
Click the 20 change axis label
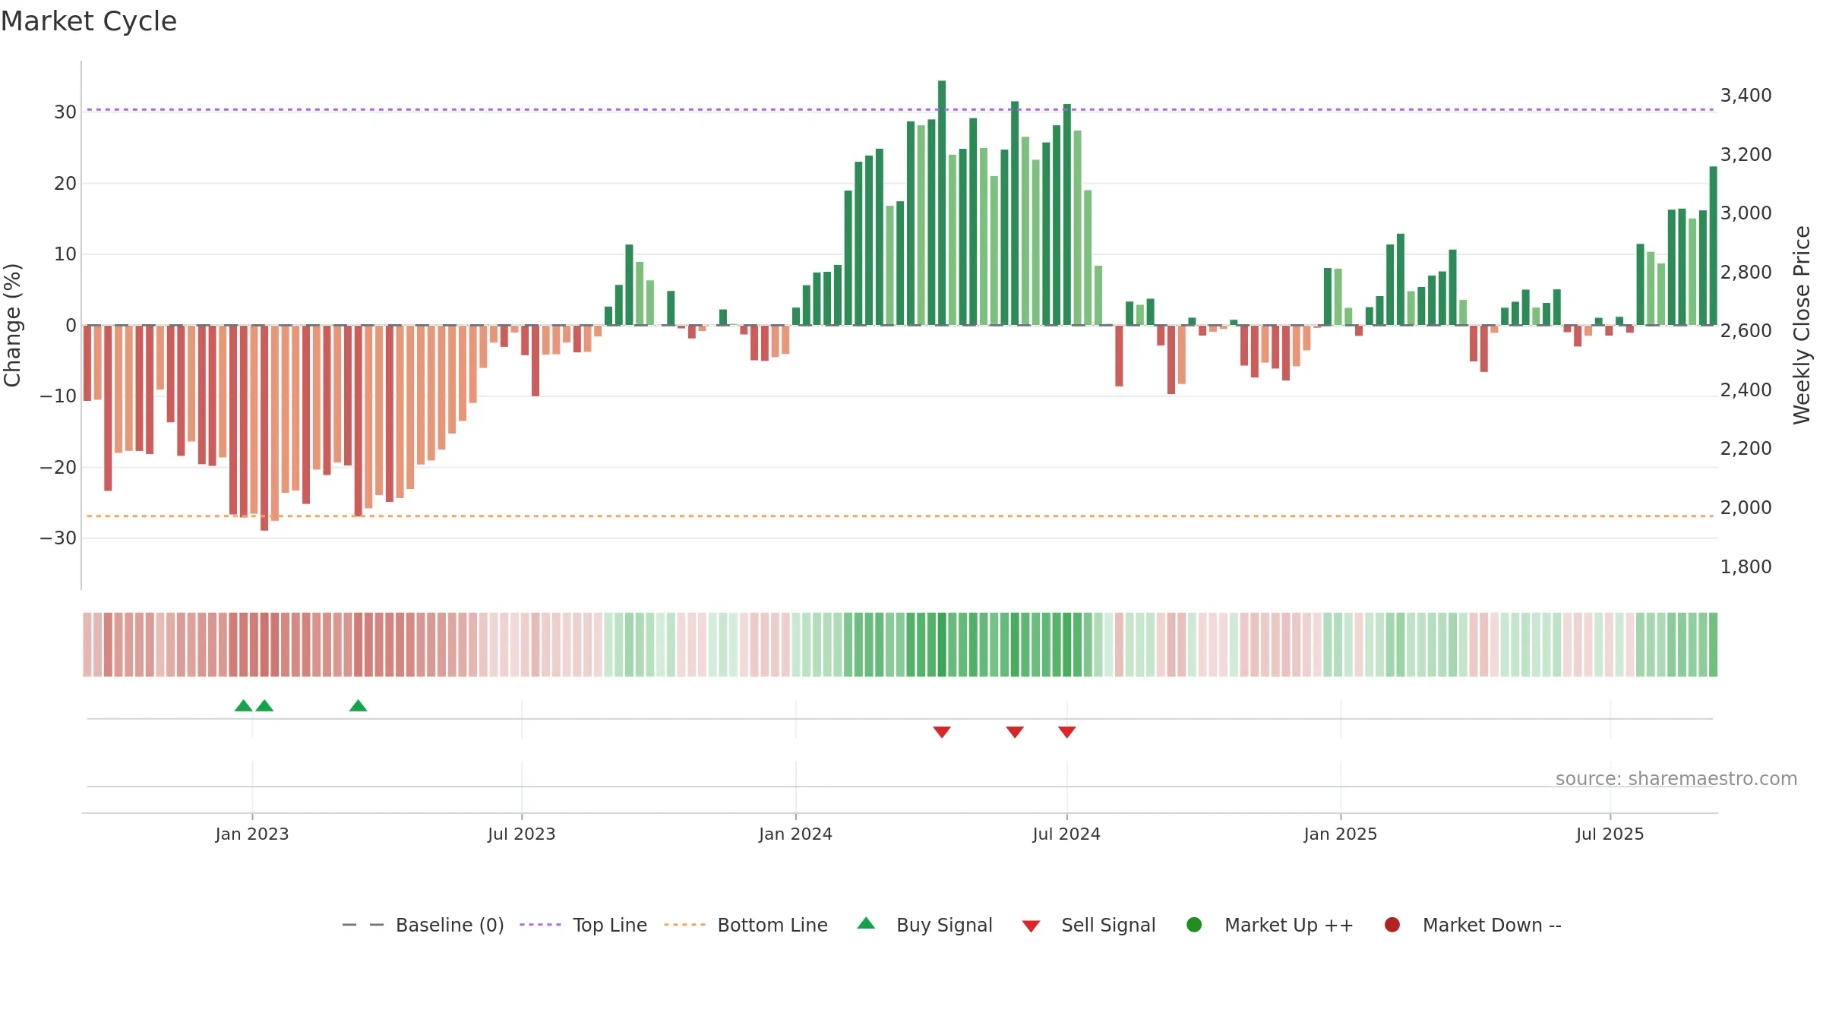(65, 183)
